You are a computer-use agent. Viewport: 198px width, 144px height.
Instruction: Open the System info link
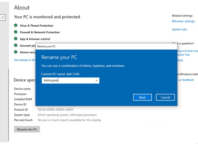point(179,30)
